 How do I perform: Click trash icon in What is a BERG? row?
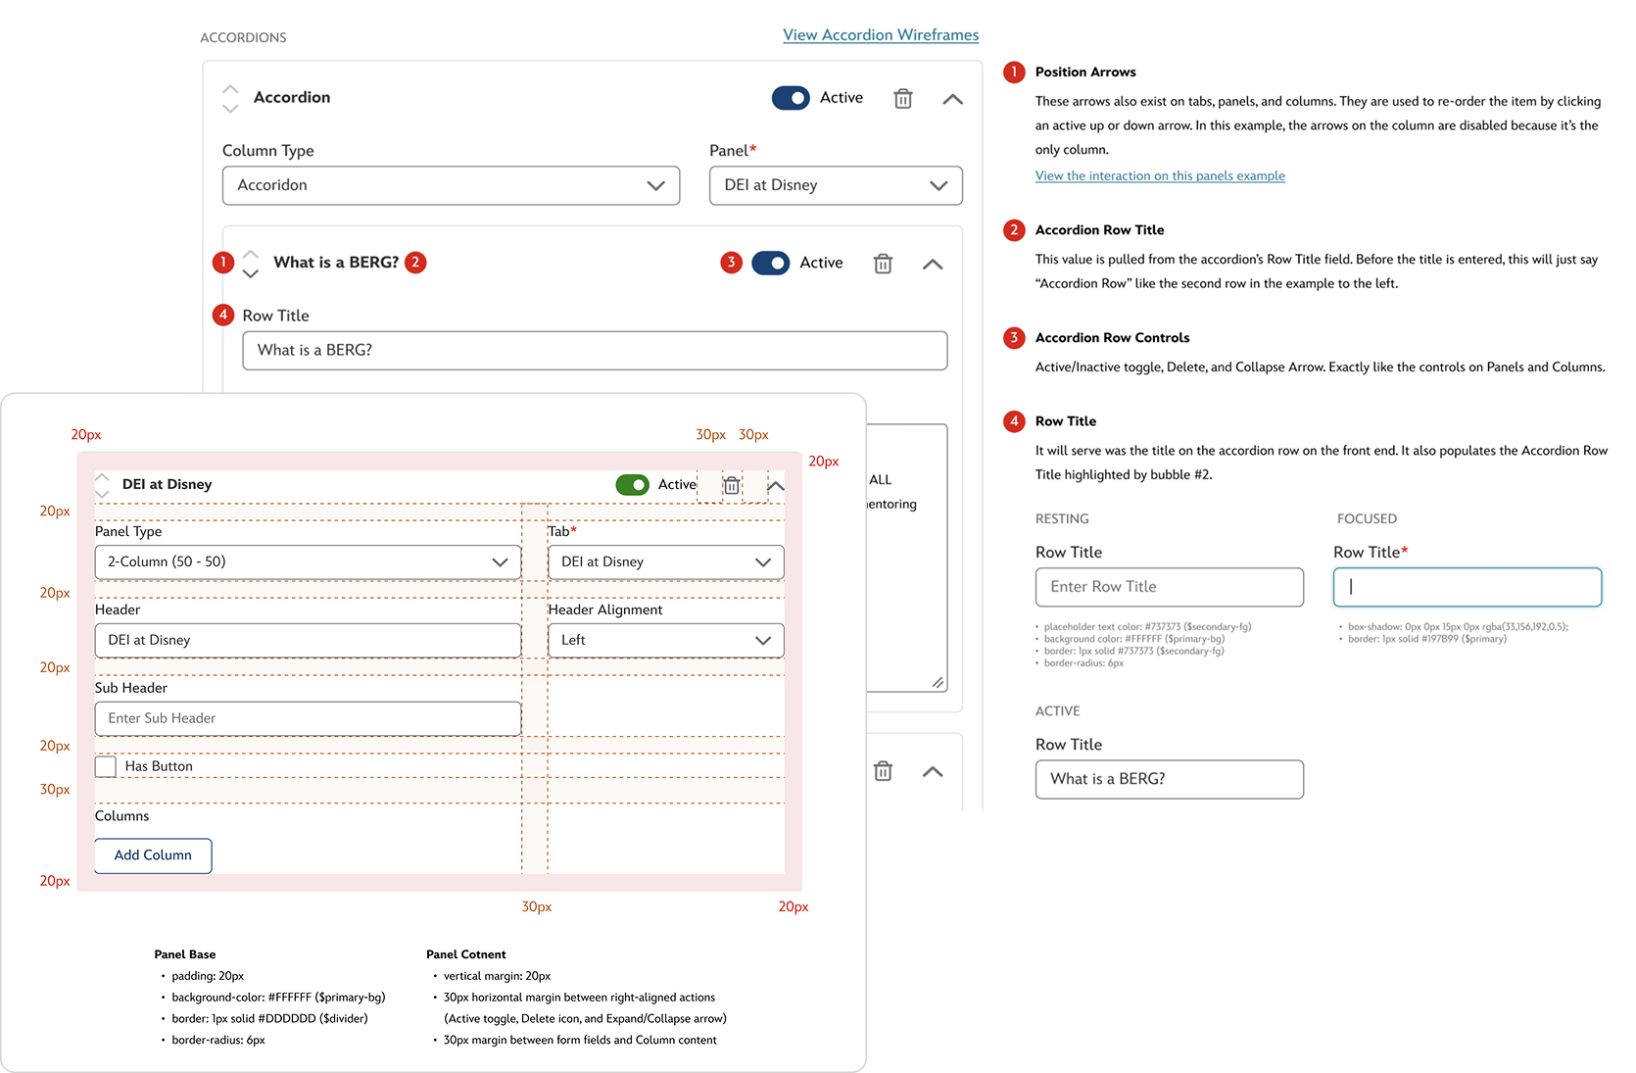pos(883,264)
